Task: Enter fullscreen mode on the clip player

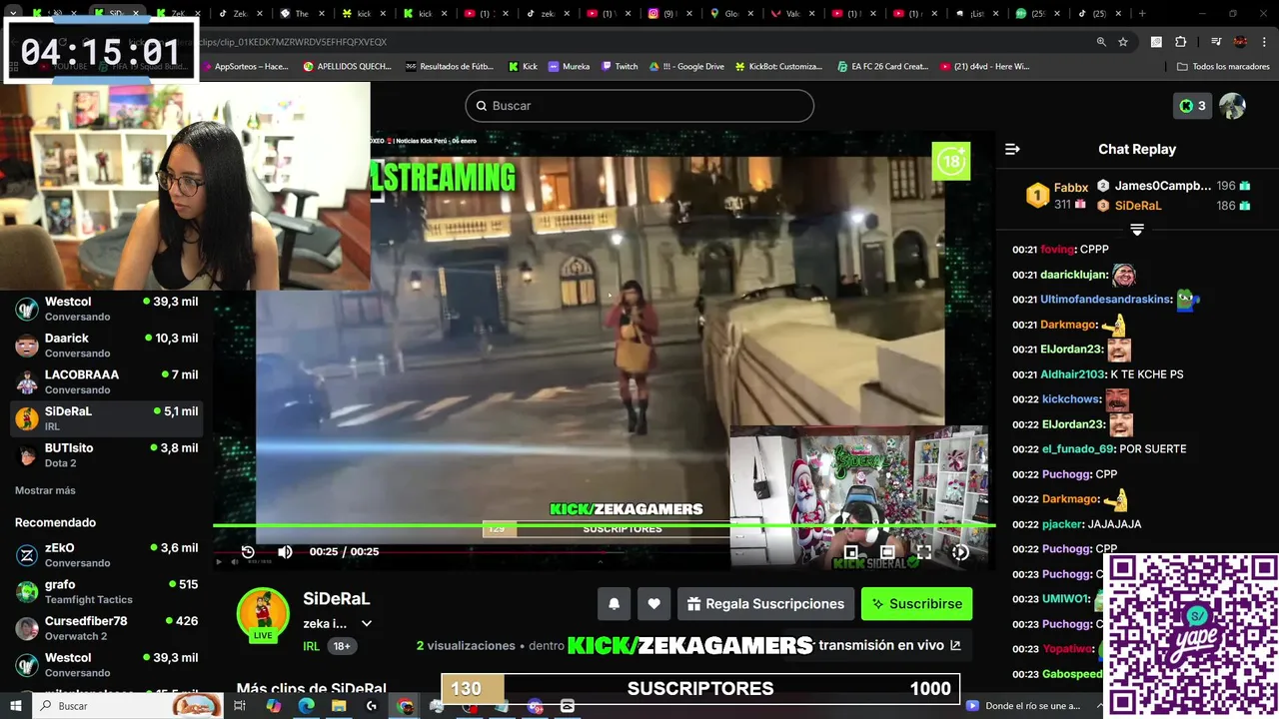Action: click(x=924, y=551)
